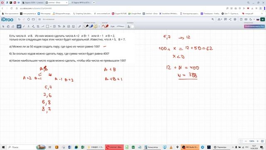Select the insert image tool

point(74,26)
